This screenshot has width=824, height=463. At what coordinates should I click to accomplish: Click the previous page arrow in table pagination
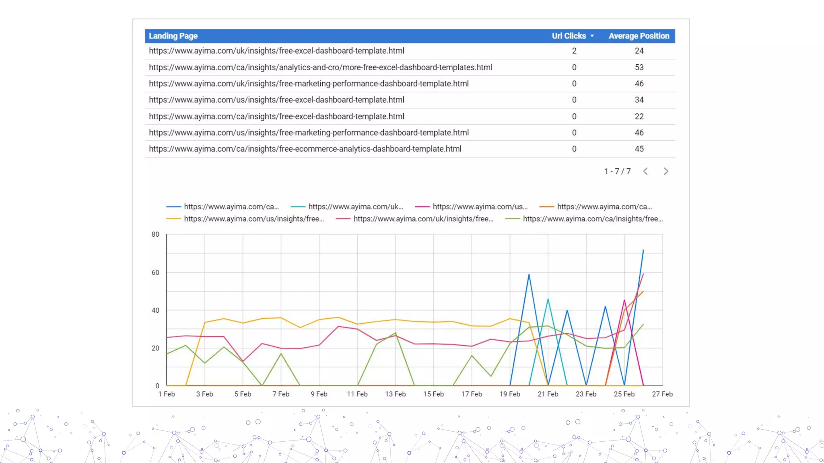[645, 171]
